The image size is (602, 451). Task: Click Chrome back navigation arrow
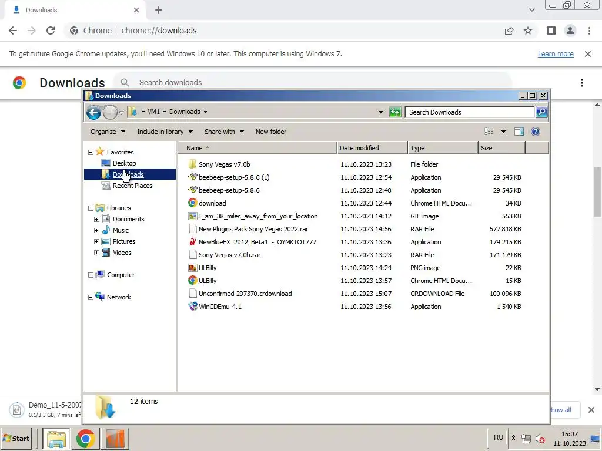(x=13, y=31)
